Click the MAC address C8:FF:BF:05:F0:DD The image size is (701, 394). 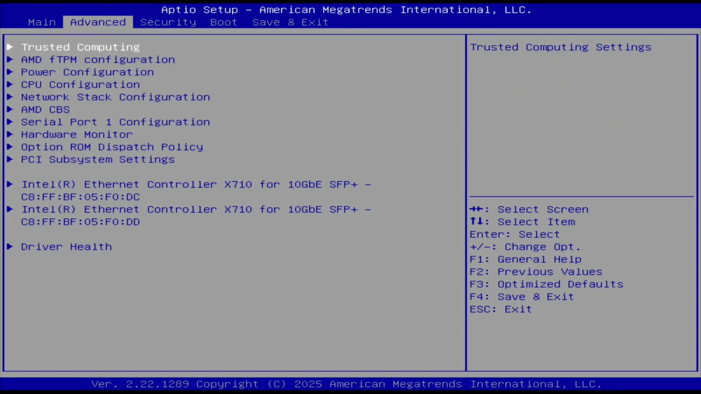[81, 222]
